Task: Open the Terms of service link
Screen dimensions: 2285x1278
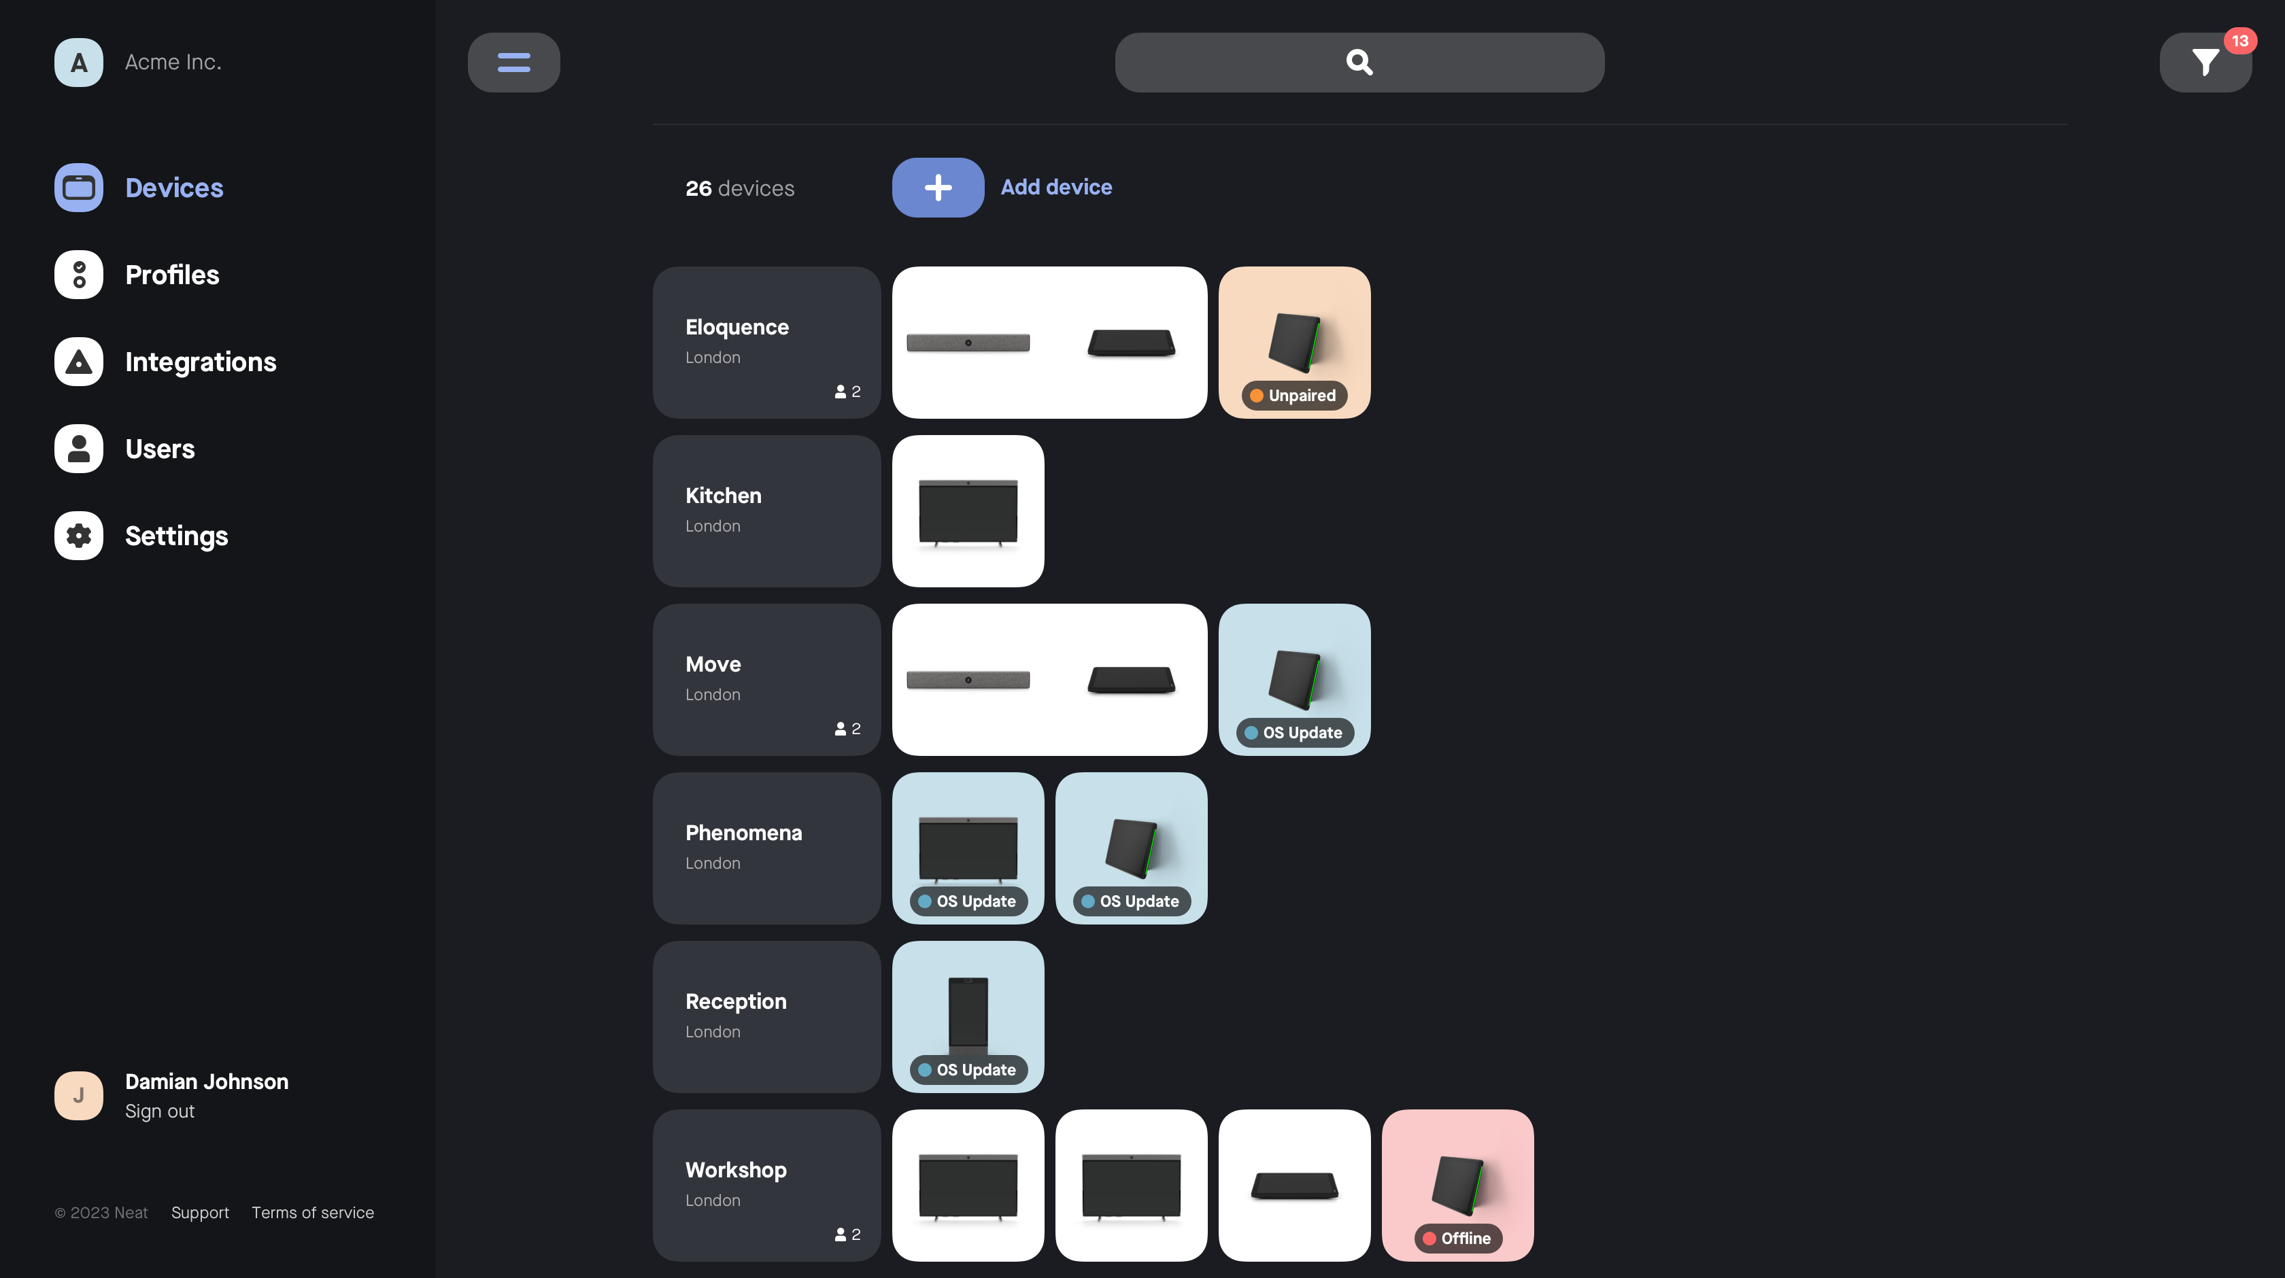Action: click(312, 1212)
